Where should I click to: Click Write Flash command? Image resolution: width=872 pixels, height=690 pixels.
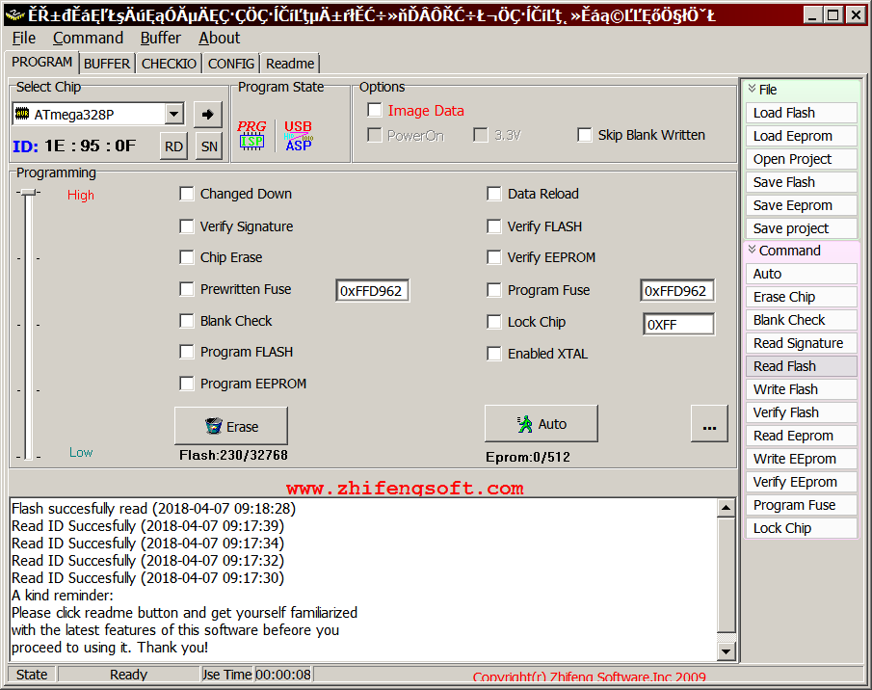[801, 389]
